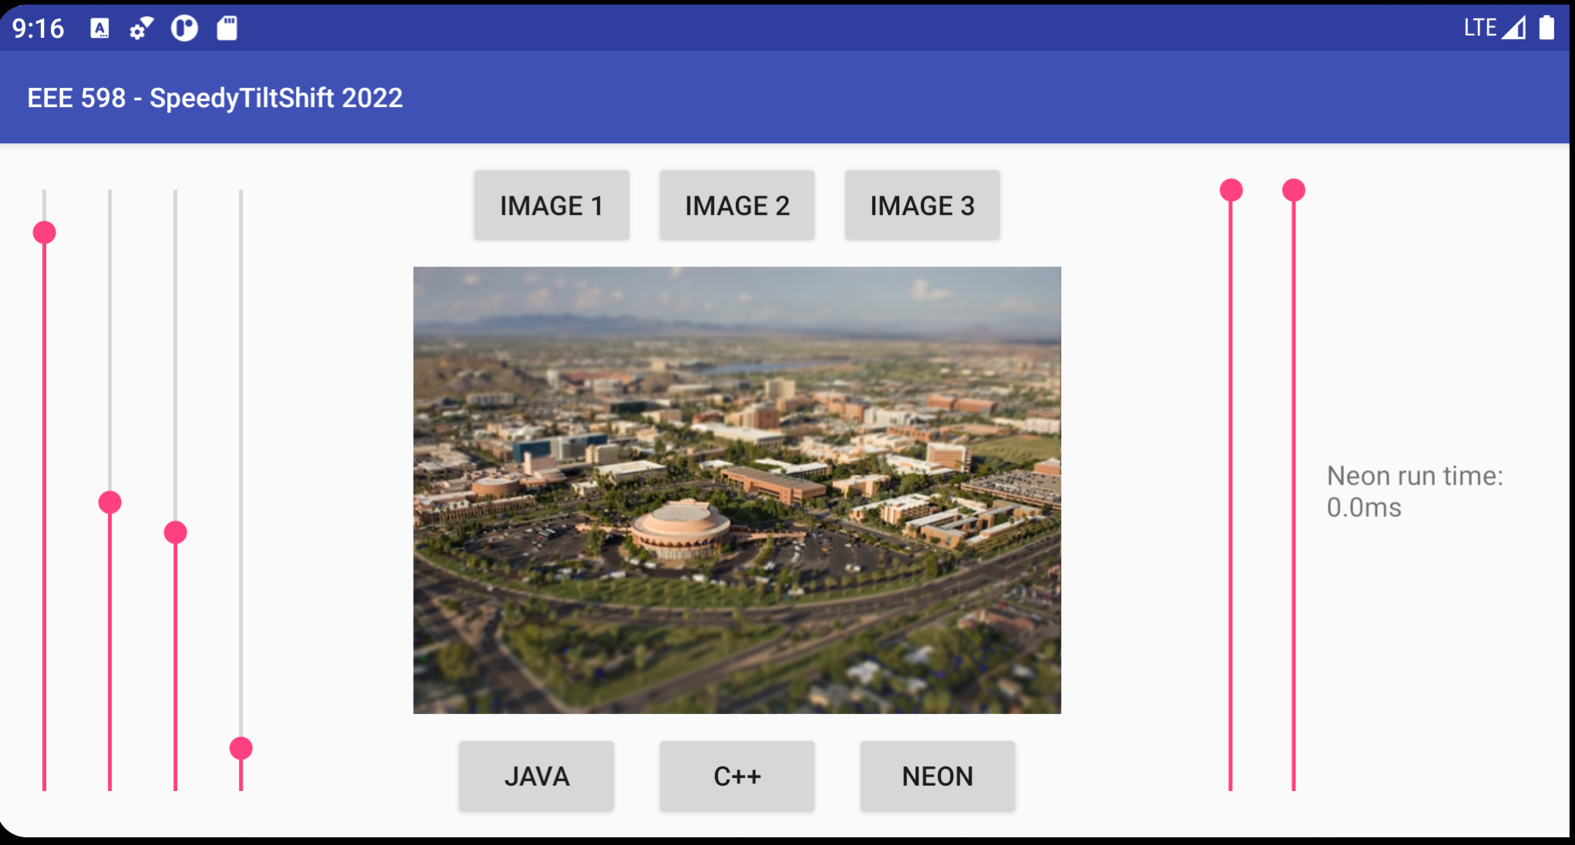The image size is (1575, 845).
Task: Click the third left slider thumb
Action: (x=176, y=532)
